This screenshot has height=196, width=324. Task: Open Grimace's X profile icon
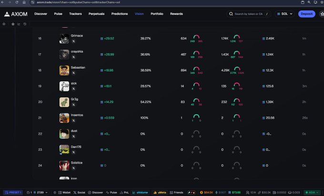[x=73, y=41]
